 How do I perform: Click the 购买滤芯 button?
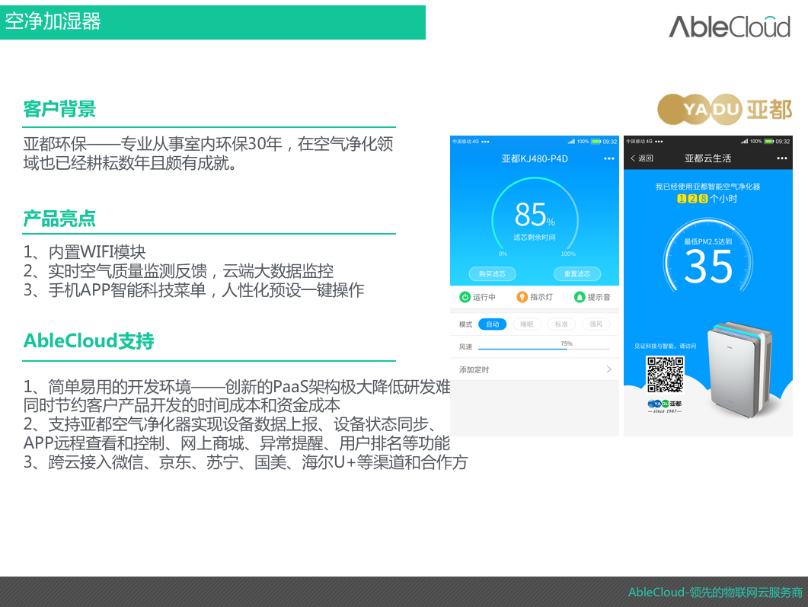point(492,273)
